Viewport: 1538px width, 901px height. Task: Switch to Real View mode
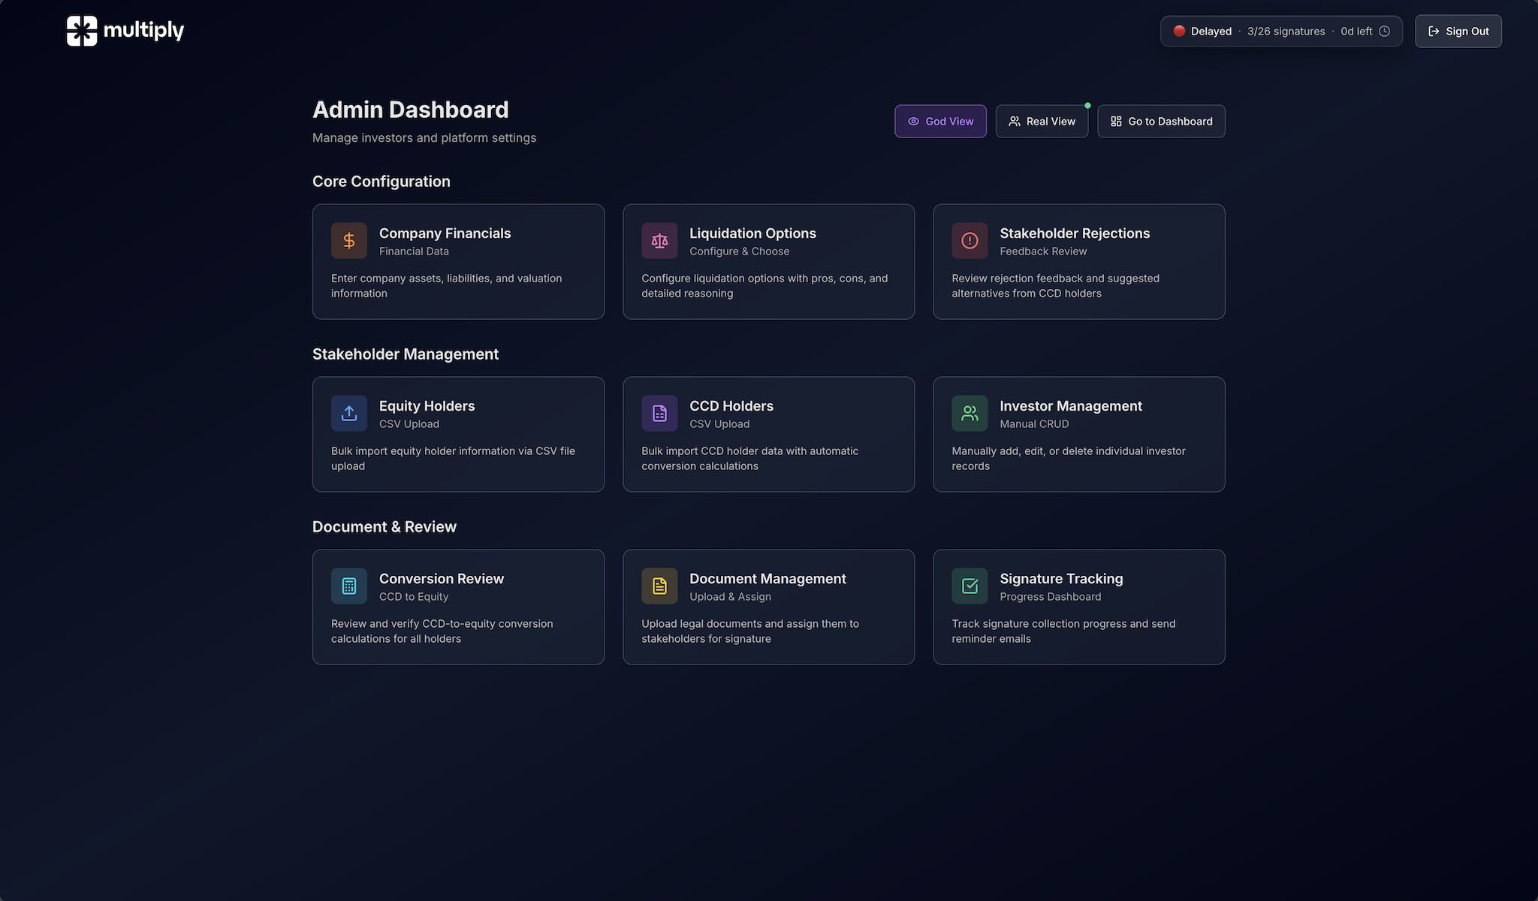1042,122
